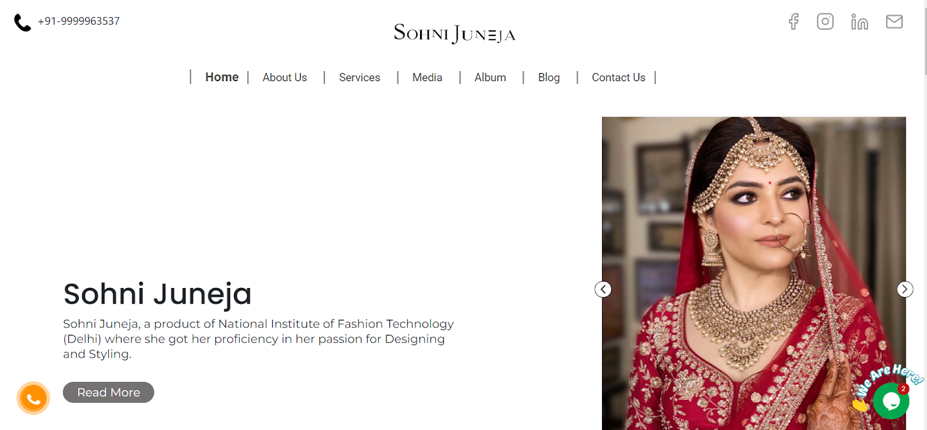Image resolution: width=927 pixels, height=430 pixels.
Task: Click the black phone handset icon
Action: pos(22,22)
